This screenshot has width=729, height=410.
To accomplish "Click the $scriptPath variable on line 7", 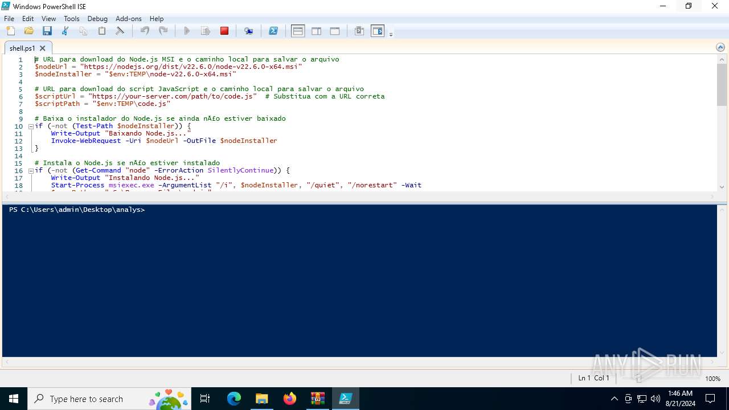I will [x=57, y=104].
